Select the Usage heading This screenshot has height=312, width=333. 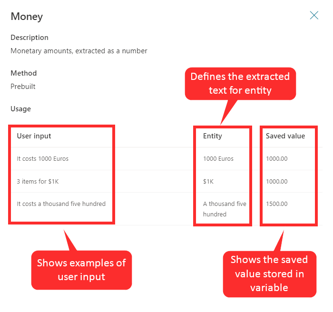[x=20, y=109]
